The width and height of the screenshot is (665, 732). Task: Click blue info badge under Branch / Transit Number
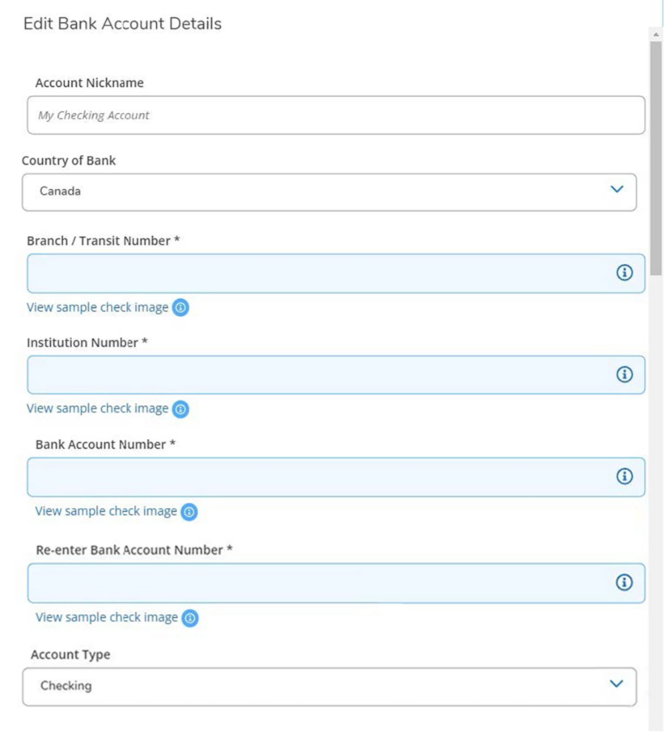(x=180, y=308)
